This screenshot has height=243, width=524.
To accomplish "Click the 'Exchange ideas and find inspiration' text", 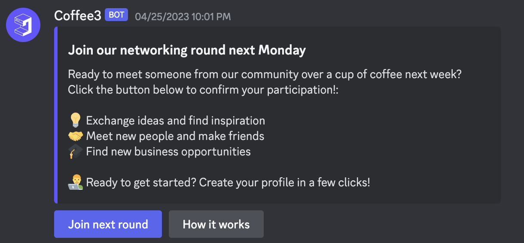I will click(x=175, y=120).
